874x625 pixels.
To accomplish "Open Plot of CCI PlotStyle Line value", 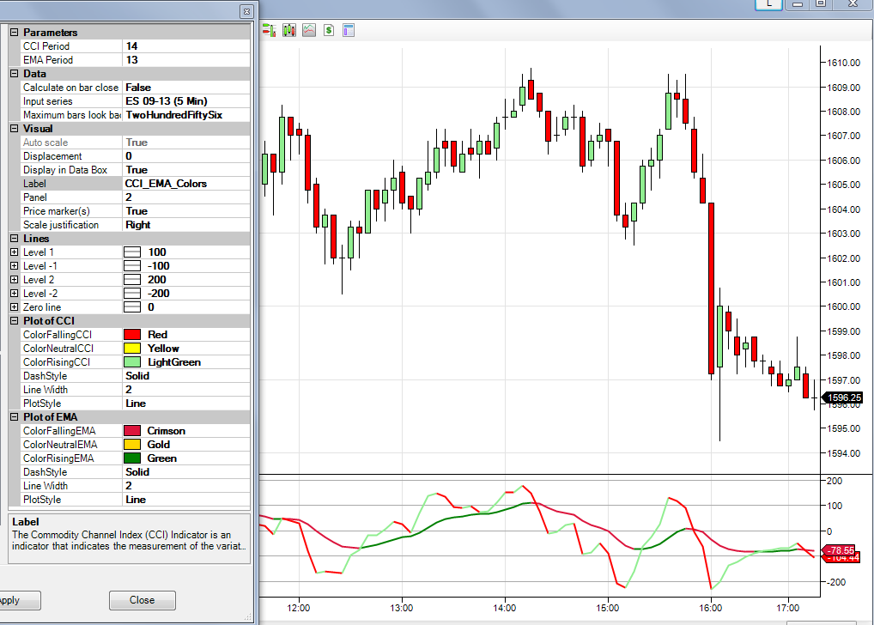I will (186, 404).
